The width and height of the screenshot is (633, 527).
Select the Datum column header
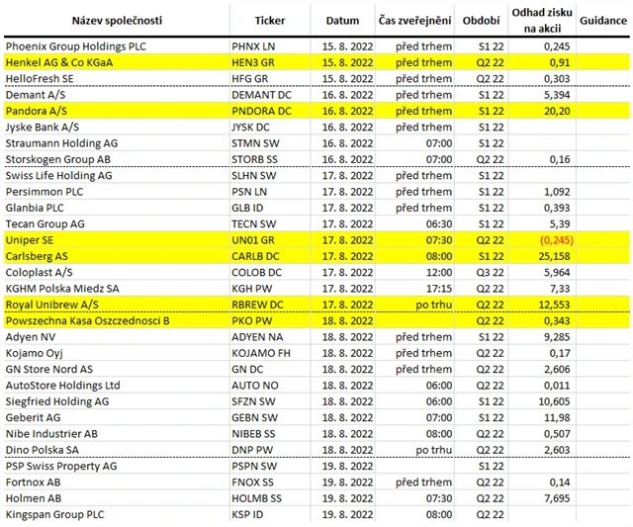click(343, 20)
